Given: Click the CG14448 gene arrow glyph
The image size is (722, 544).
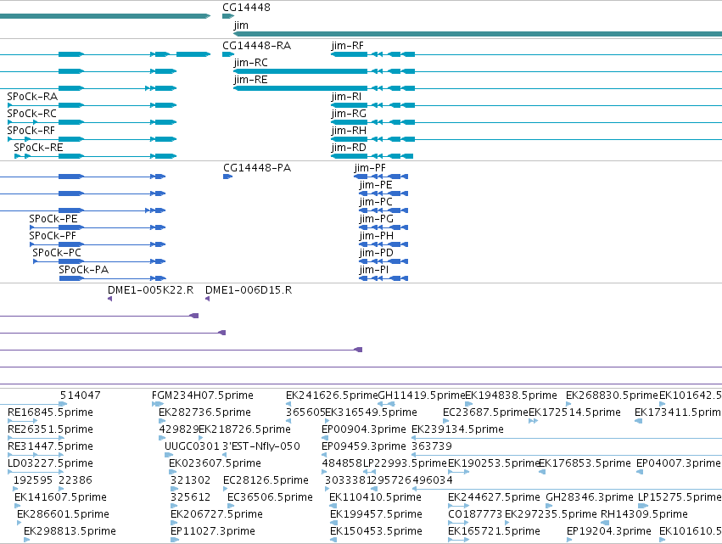Looking at the screenshot, I should pos(228,16).
